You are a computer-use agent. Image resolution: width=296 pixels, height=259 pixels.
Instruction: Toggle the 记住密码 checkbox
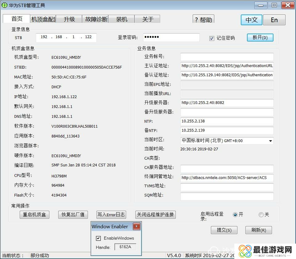(x=212, y=38)
